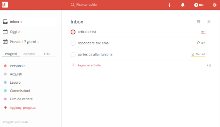
Task: Click the gray Acquisti color dot
Action: [5, 74]
